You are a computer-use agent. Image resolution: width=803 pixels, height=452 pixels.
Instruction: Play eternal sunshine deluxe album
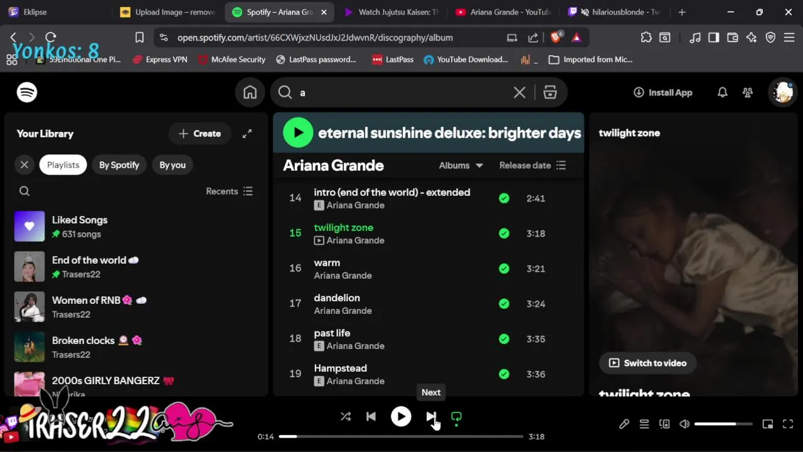click(298, 132)
